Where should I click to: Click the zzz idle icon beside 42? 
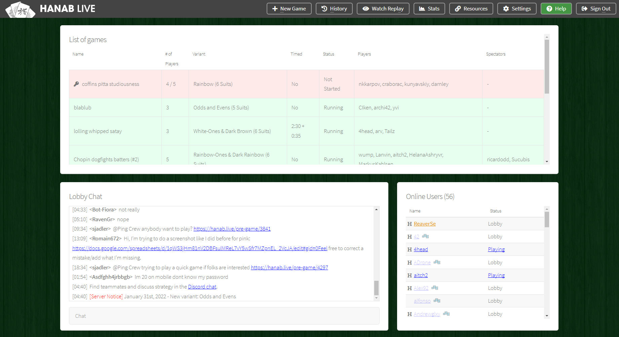click(425, 236)
